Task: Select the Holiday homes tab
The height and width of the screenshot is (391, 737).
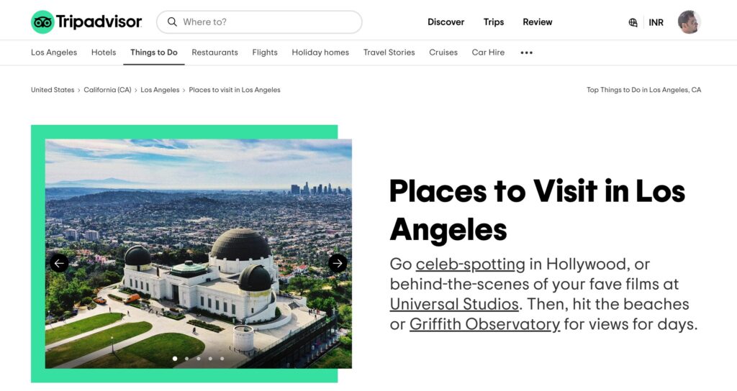Action: (320, 52)
